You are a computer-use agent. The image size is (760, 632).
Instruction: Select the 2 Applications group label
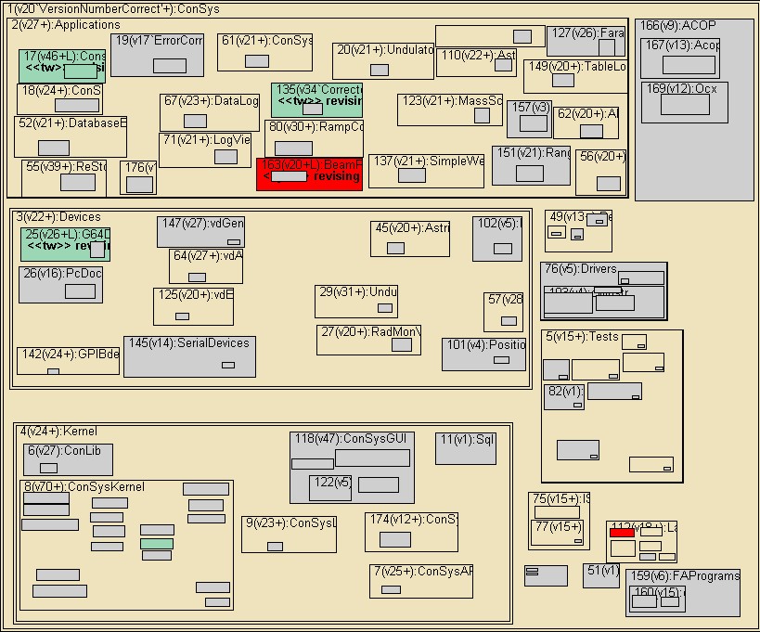pyautogui.click(x=65, y=25)
